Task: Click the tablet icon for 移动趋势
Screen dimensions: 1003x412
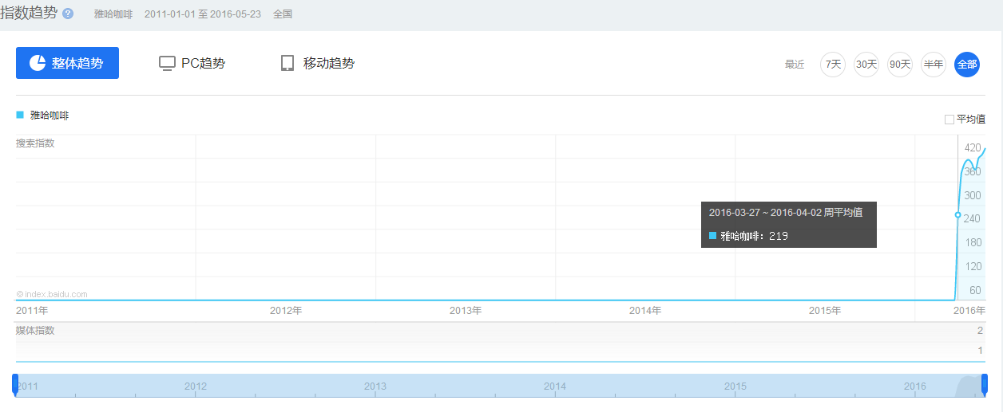Action: pyautogui.click(x=287, y=63)
